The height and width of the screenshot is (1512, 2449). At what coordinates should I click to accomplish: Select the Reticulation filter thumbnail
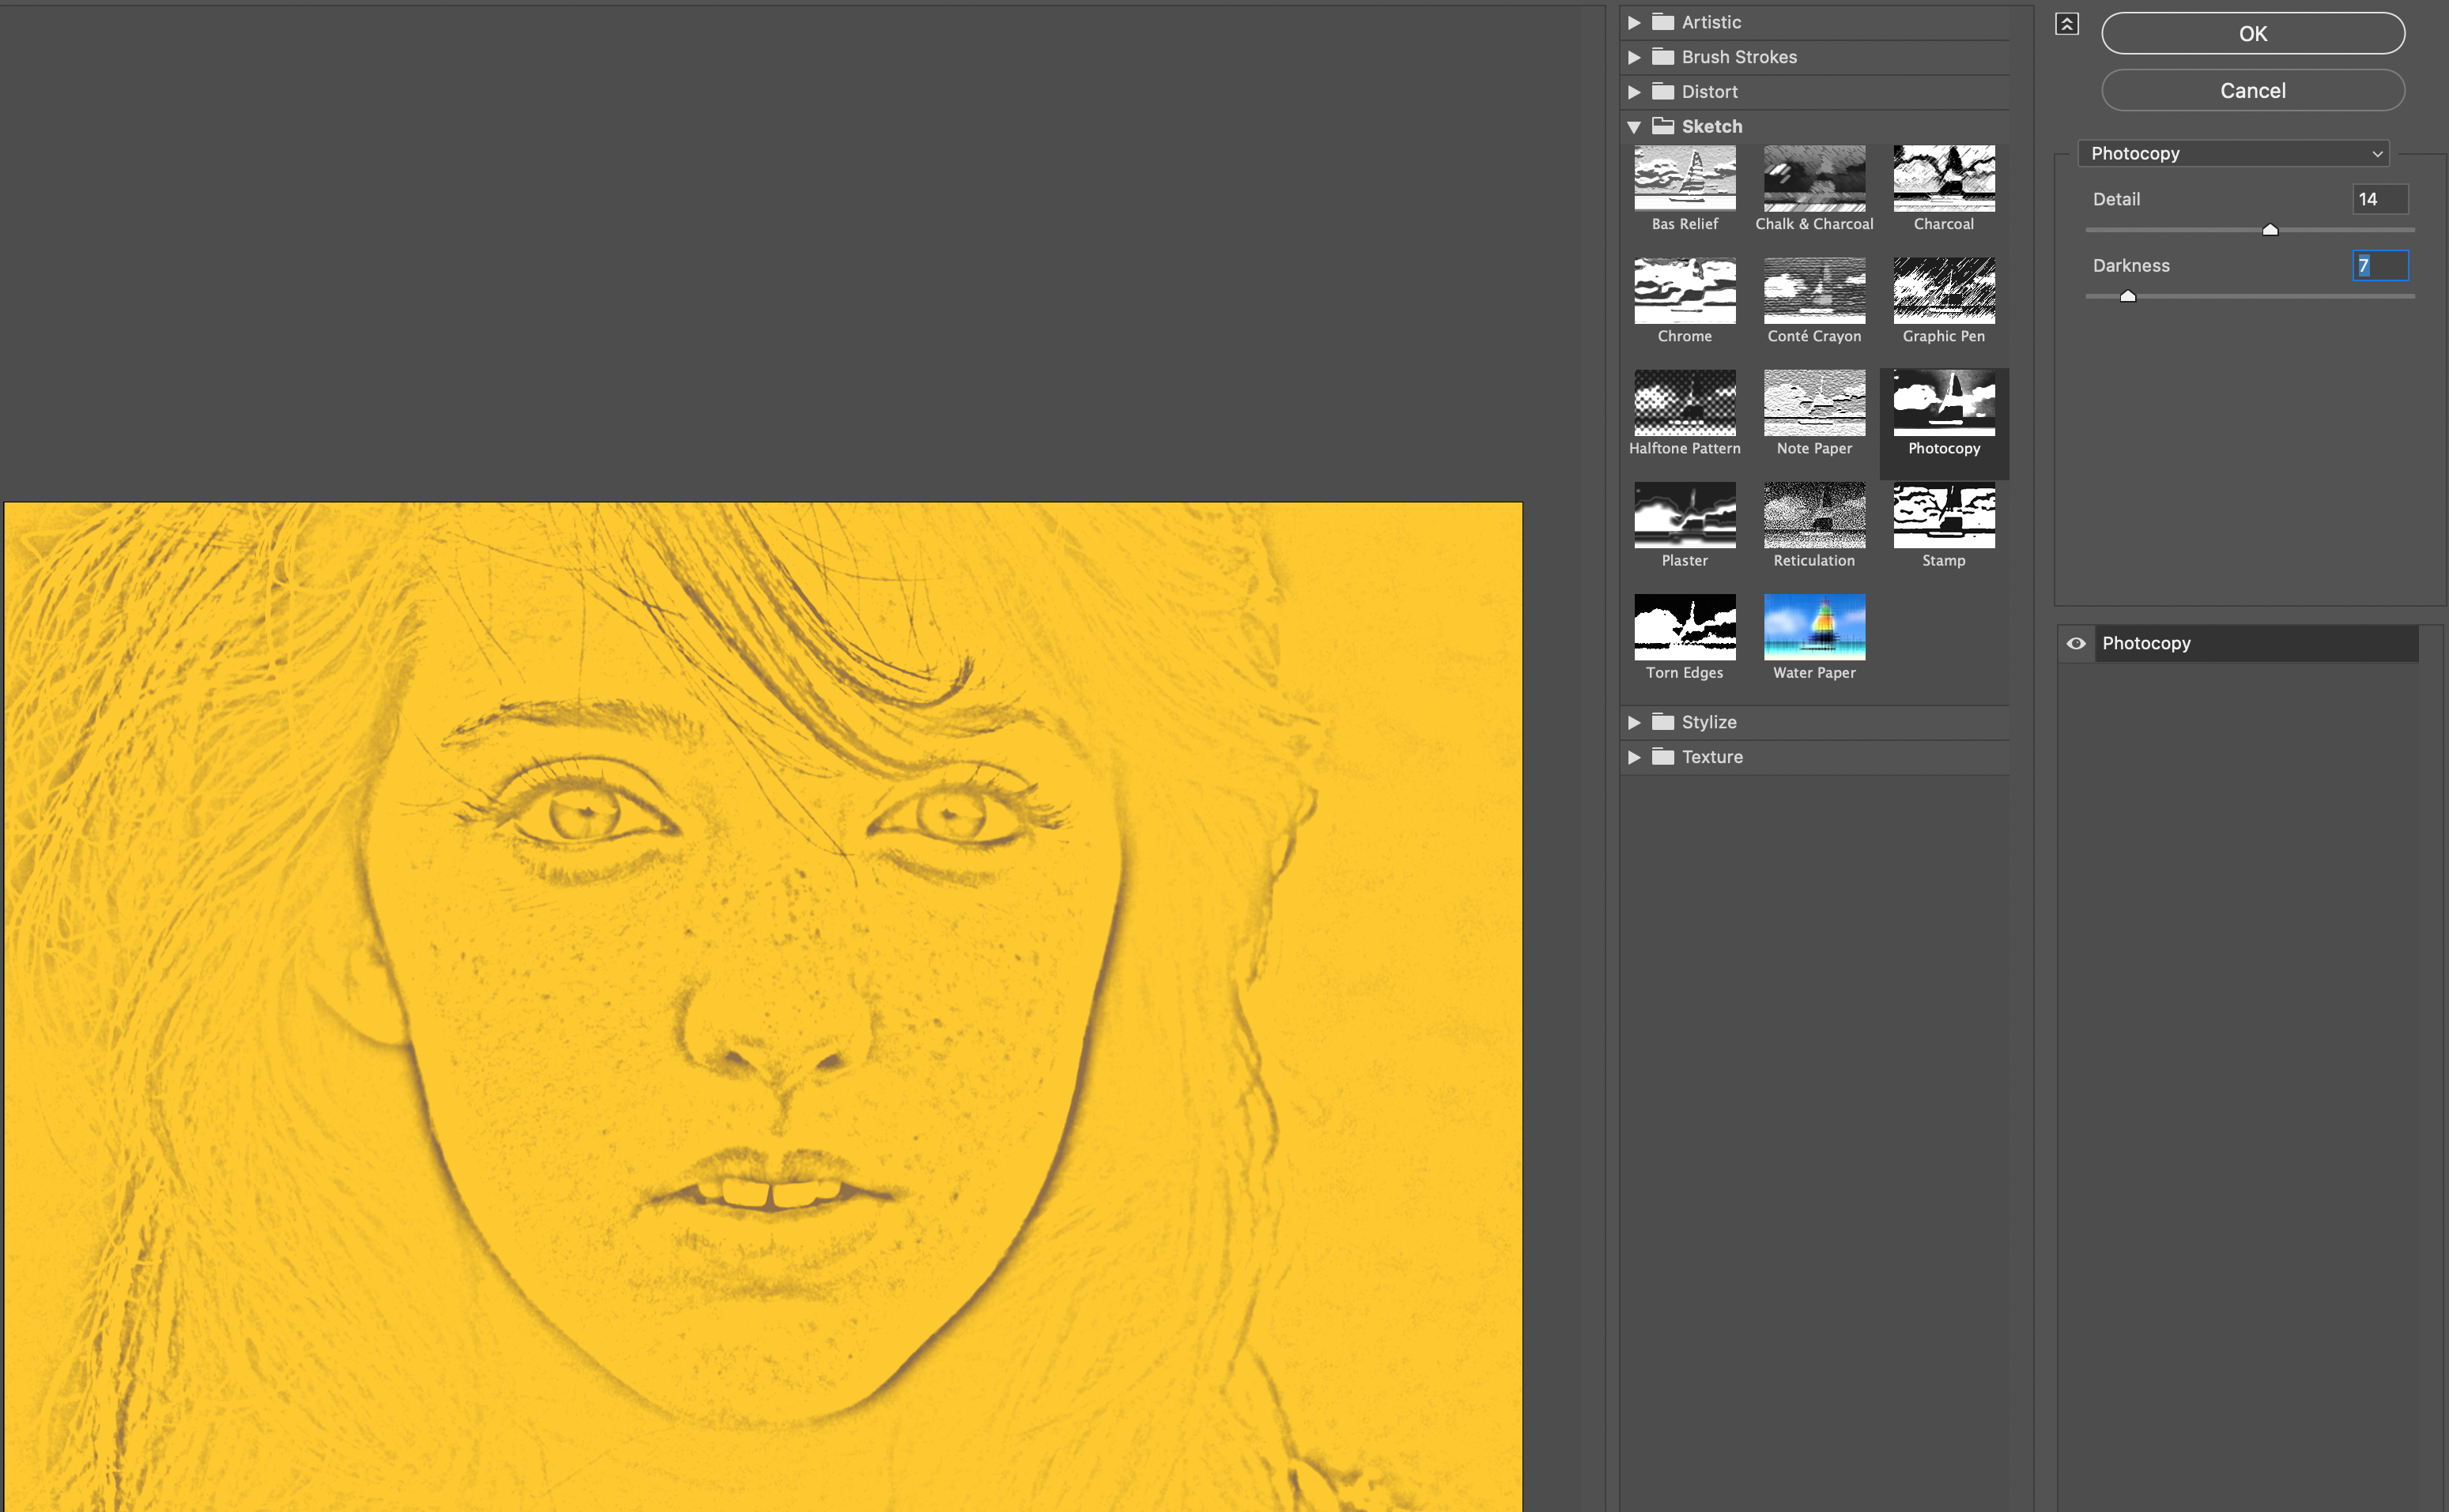(1813, 515)
